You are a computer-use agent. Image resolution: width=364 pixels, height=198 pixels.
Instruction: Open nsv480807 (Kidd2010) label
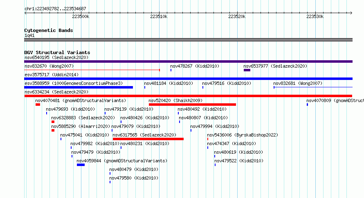203,118
